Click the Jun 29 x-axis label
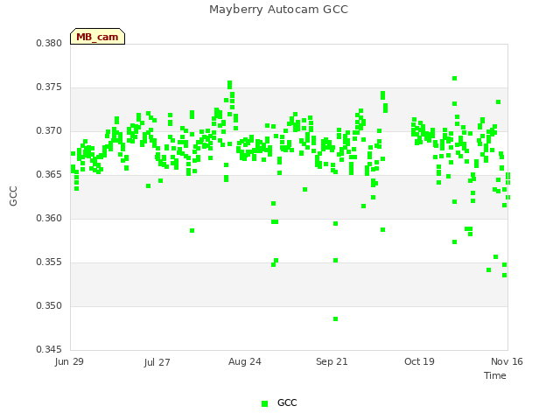 (69, 361)
